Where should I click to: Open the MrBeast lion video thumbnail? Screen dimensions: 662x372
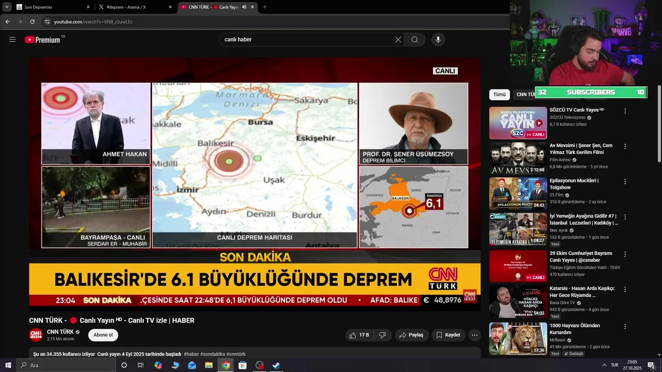coord(518,338)
